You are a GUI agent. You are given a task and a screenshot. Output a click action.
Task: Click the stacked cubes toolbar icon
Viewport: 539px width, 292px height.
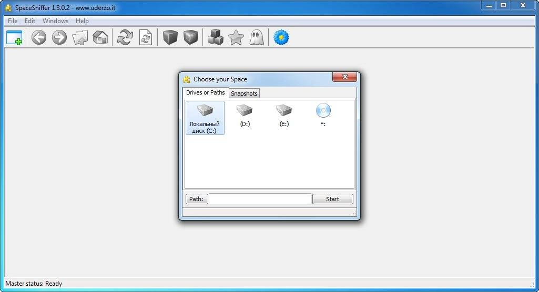[x=216, y=37]
